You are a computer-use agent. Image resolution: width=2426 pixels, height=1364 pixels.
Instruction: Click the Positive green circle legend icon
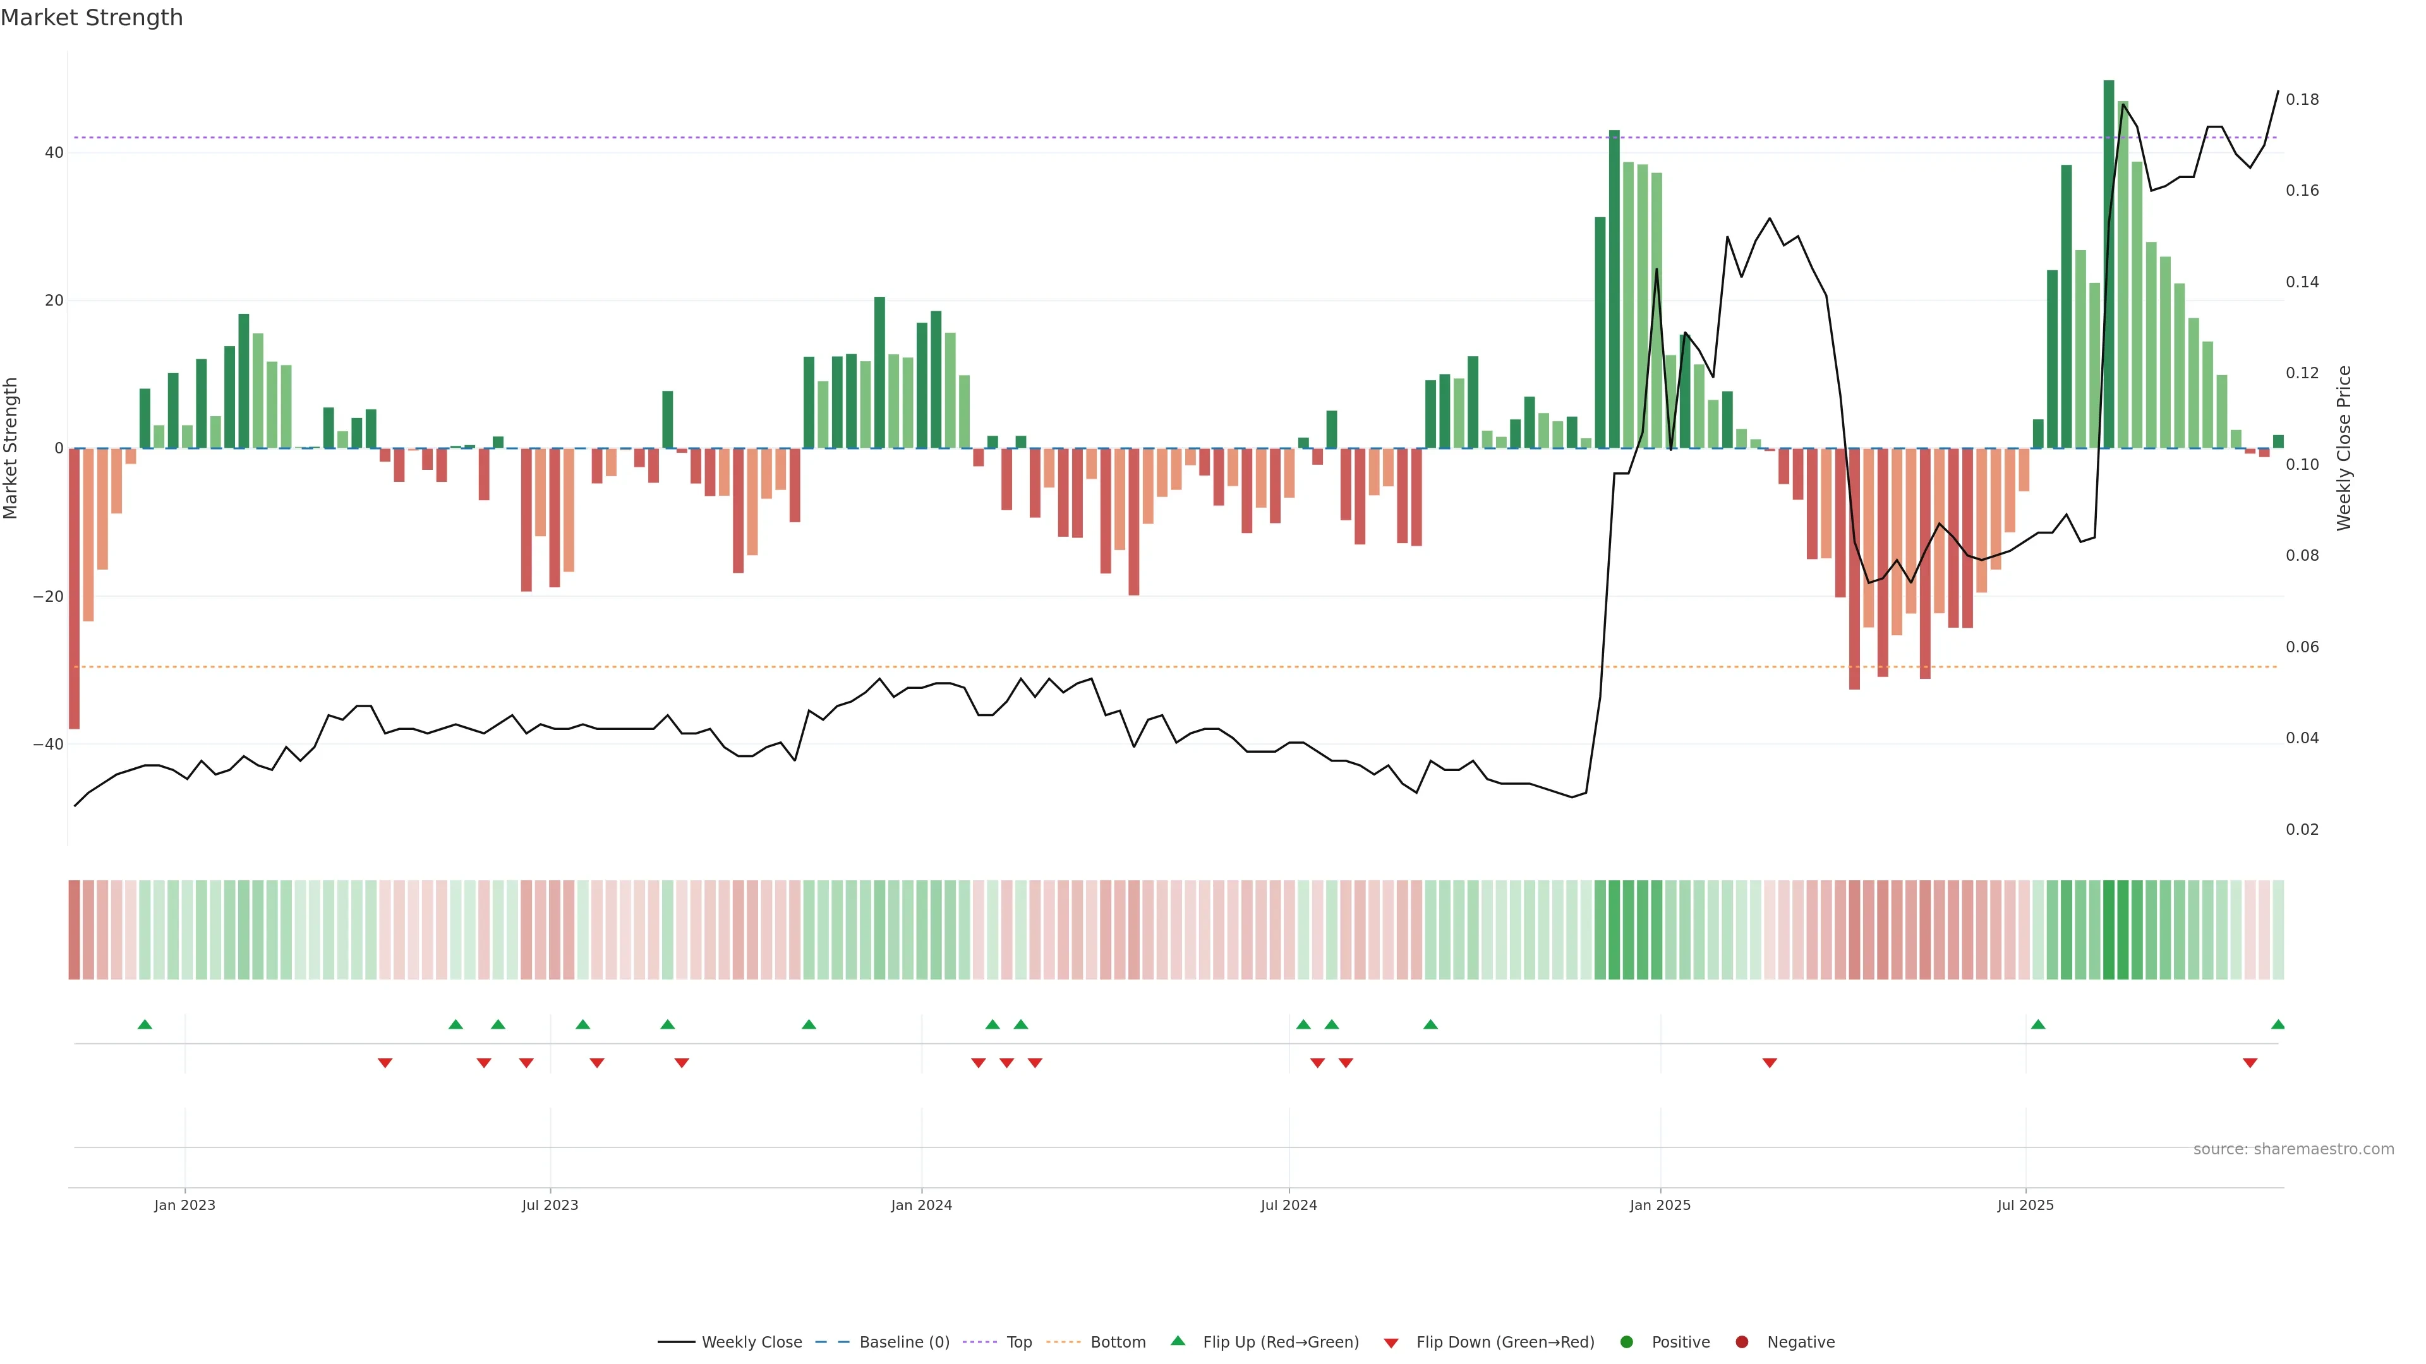point(1626,1343)
